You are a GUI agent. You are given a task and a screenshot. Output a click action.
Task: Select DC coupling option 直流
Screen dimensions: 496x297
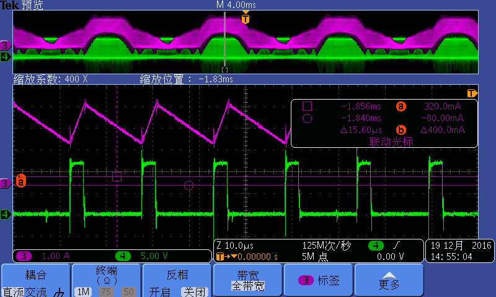pos(13,292)
